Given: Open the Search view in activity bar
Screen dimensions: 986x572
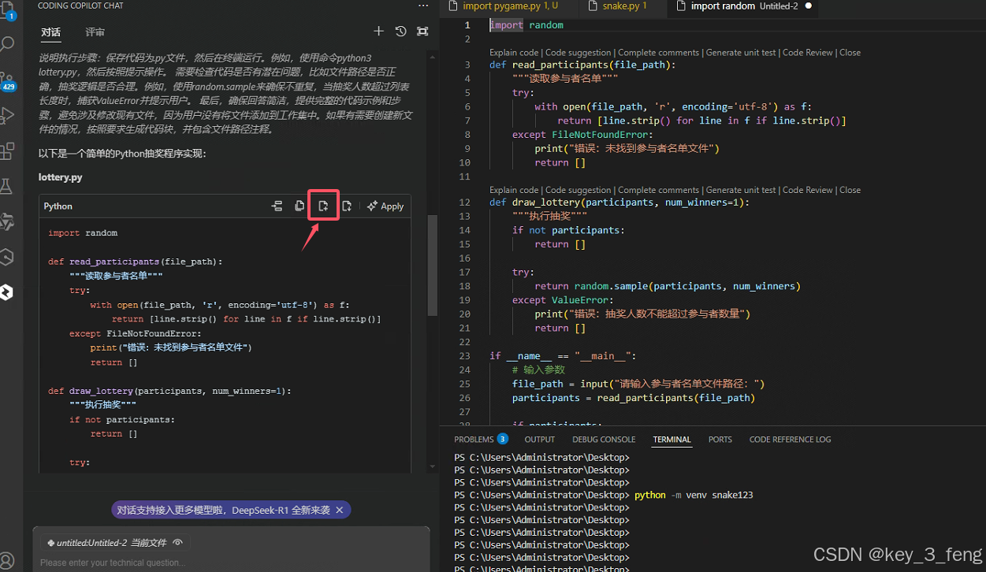Looking at the screenshot, I should click(x=8, y=43).
